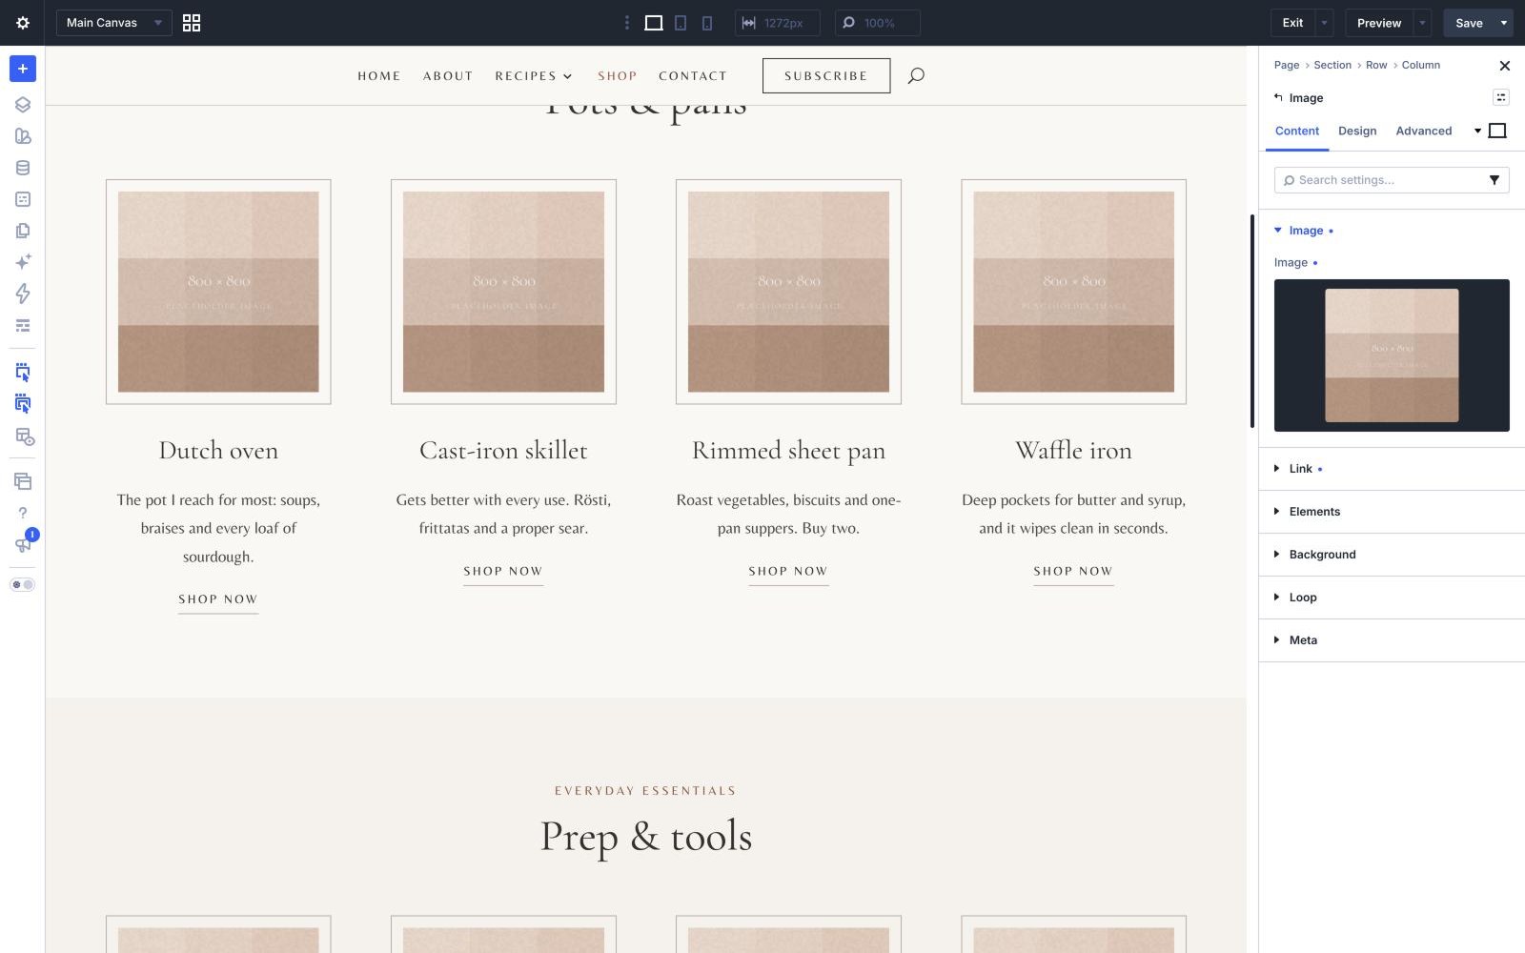Click SHOP NOW under Waffle iron

1073,571
